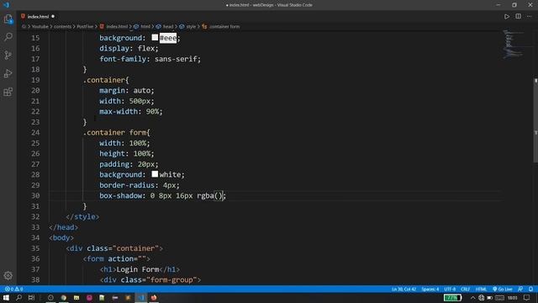
Task: Split the editor to the right
Action: [x=518, y=16]
